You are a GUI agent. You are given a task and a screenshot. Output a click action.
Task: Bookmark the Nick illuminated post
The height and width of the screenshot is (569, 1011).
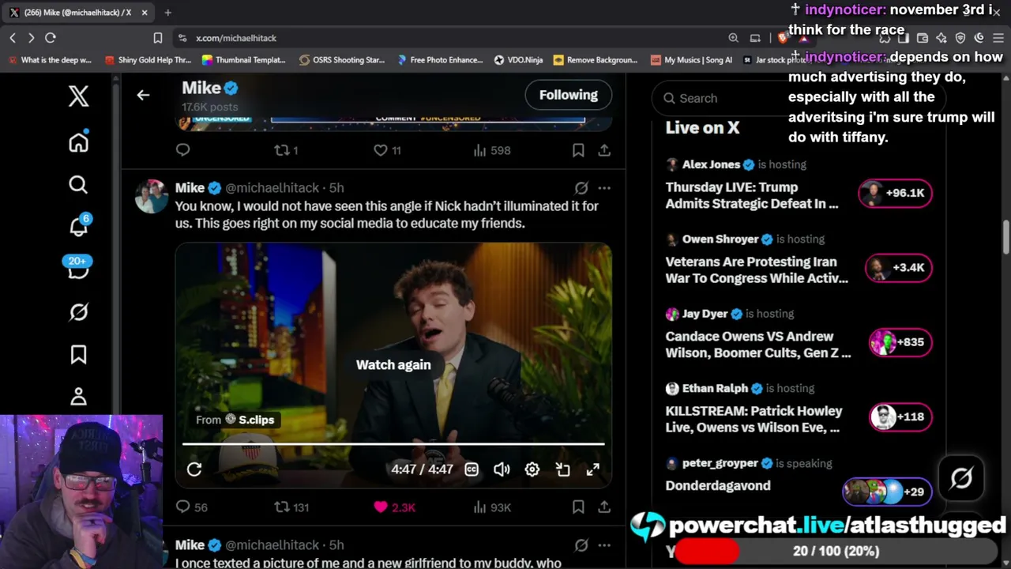click(x=578, y=507)
